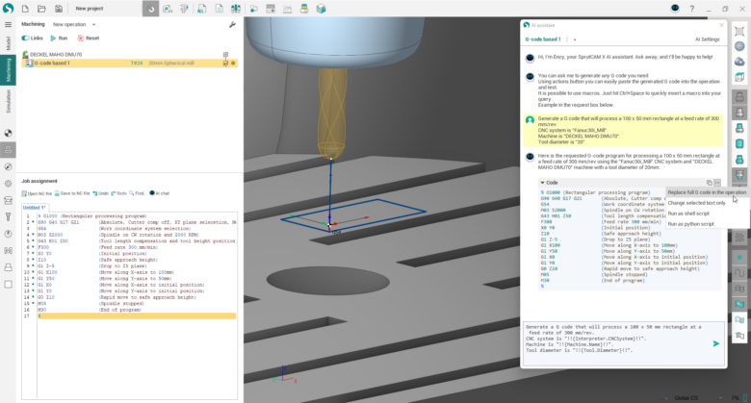Click the New document icon in the top toolbar
751x403 pixels.
tap(25, 9)
